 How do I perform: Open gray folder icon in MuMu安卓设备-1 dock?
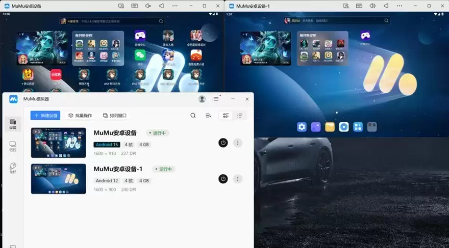pyautogui.click(x=372, y=127)
